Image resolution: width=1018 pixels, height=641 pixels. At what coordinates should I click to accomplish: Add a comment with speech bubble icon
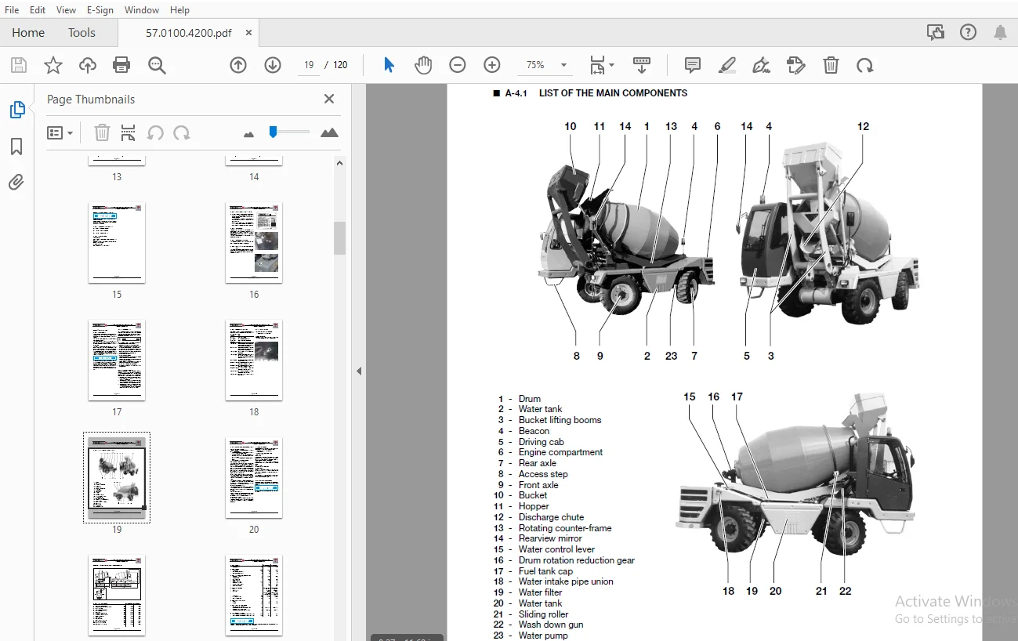point(692,65)
